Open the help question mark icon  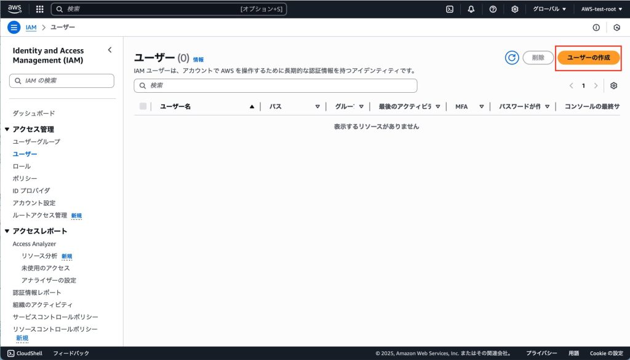(x=493, y=9)
